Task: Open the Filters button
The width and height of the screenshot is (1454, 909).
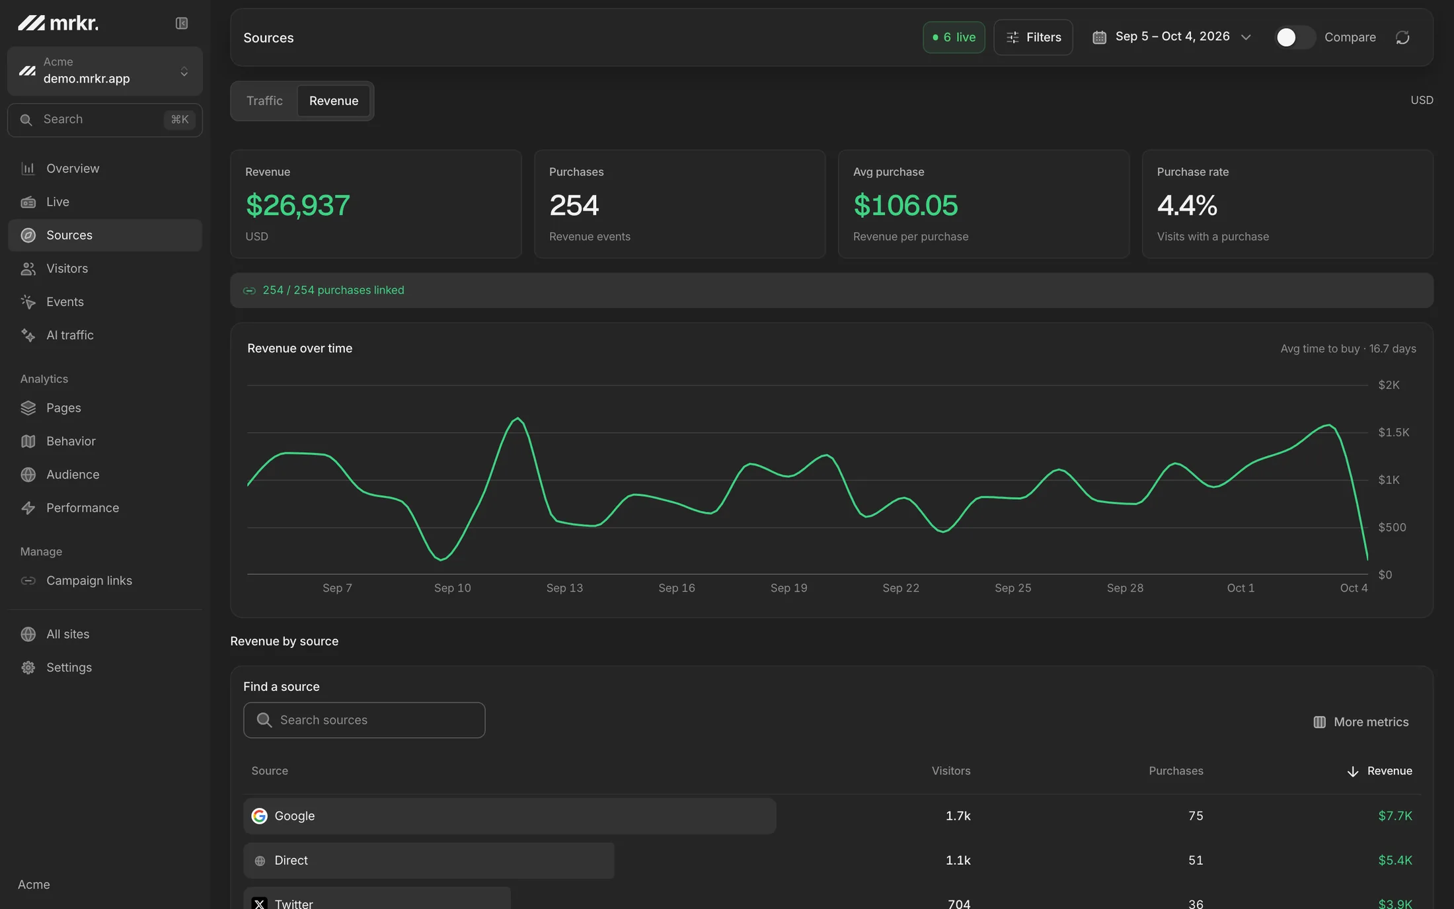Action: click(1033, 37)
